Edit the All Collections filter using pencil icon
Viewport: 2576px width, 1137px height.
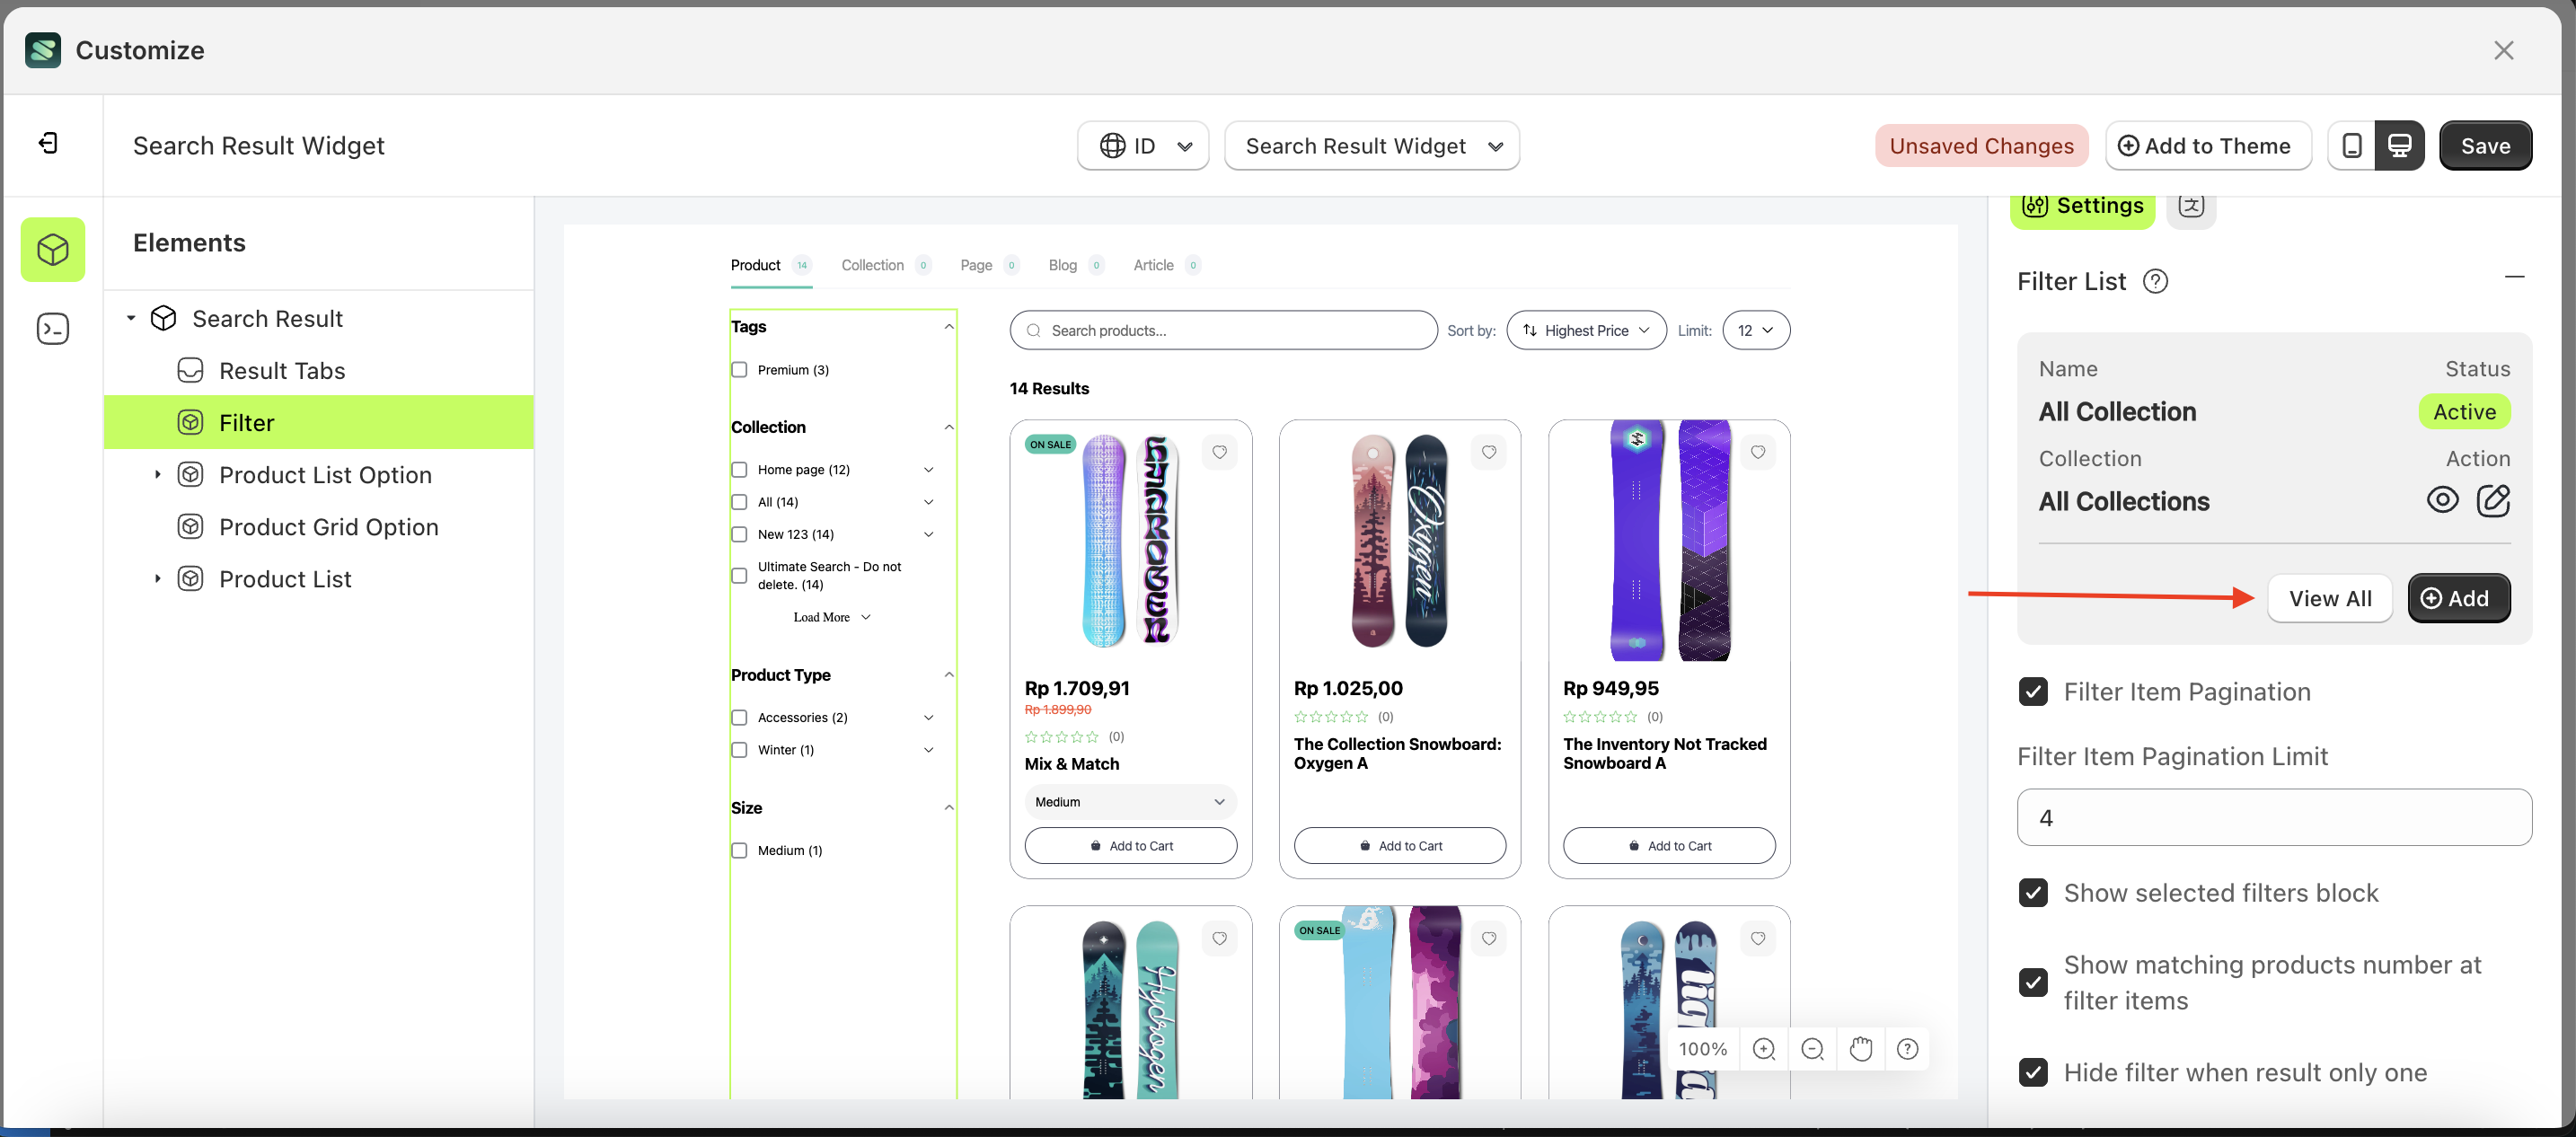coord(2495,500)
